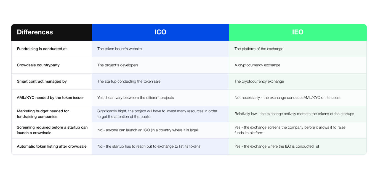Click the Differences header cell
This screenshot has width=378, height=179.
(x=52, y=32)
